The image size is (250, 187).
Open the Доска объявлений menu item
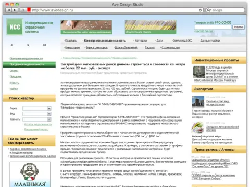tap(126, 47)
